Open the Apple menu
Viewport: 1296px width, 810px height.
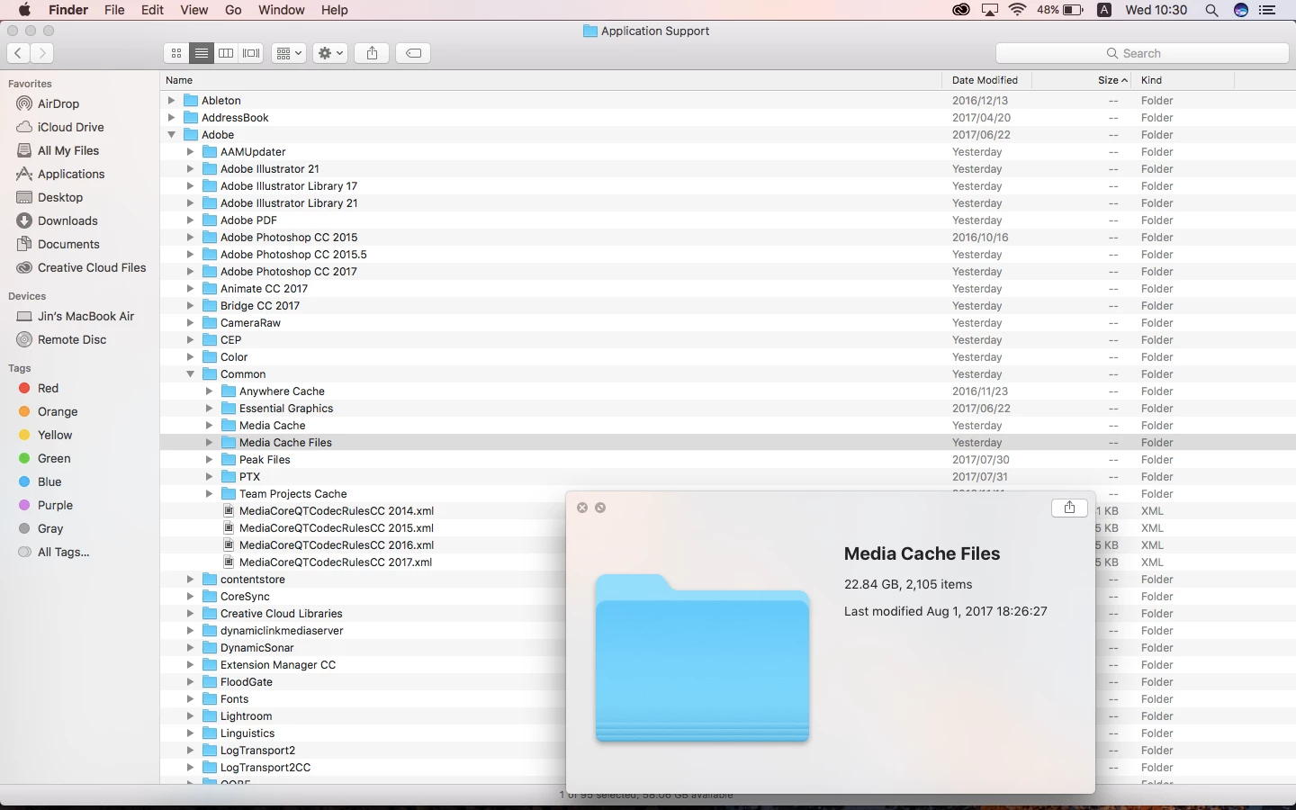pyautogui.click(x=24, y=10)
